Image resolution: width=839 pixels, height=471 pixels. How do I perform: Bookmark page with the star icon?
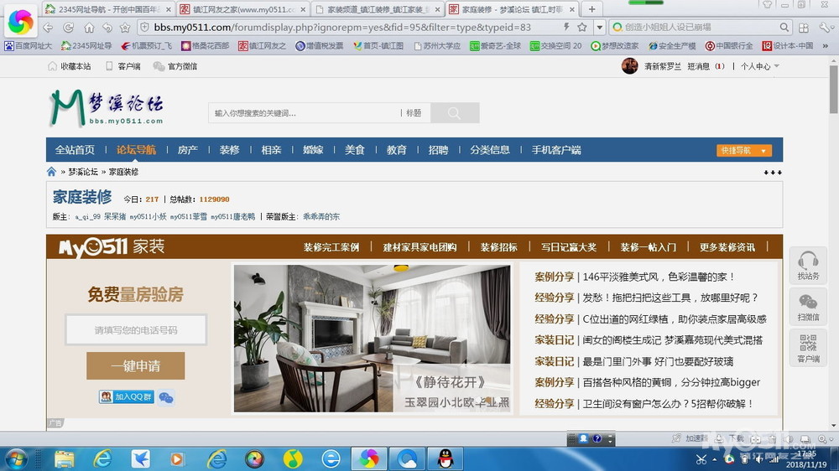click(581, 27)
